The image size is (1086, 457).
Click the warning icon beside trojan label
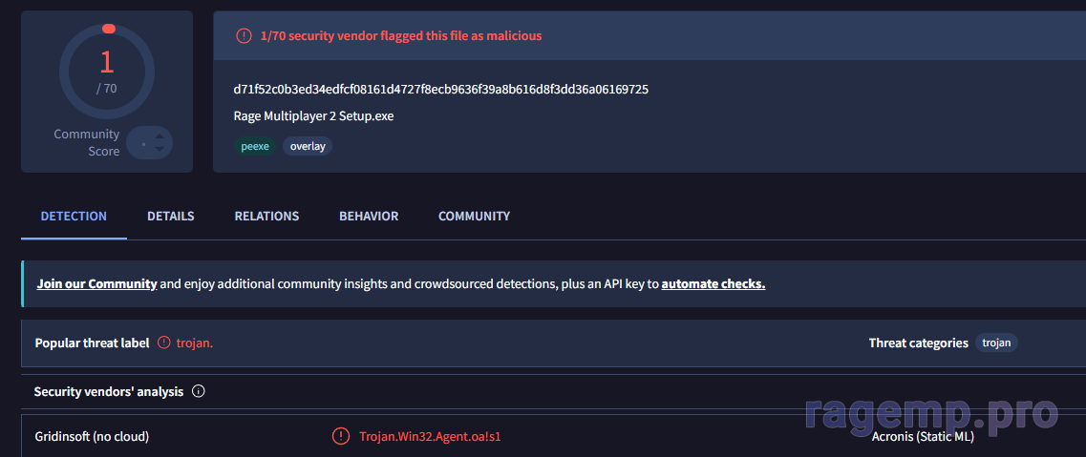(163, 343)
